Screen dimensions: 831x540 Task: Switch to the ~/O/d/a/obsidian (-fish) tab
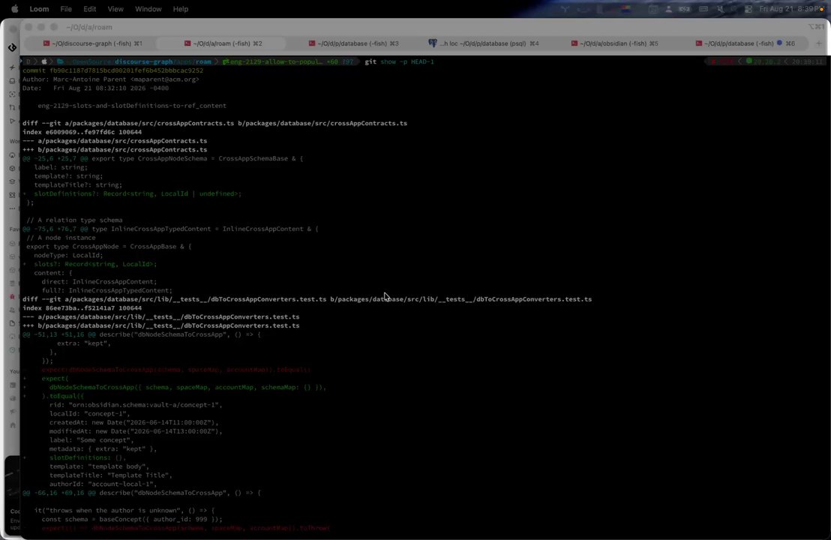point(614,43)
